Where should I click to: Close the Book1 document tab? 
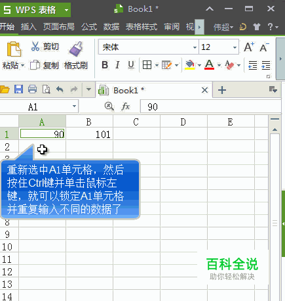204,90
